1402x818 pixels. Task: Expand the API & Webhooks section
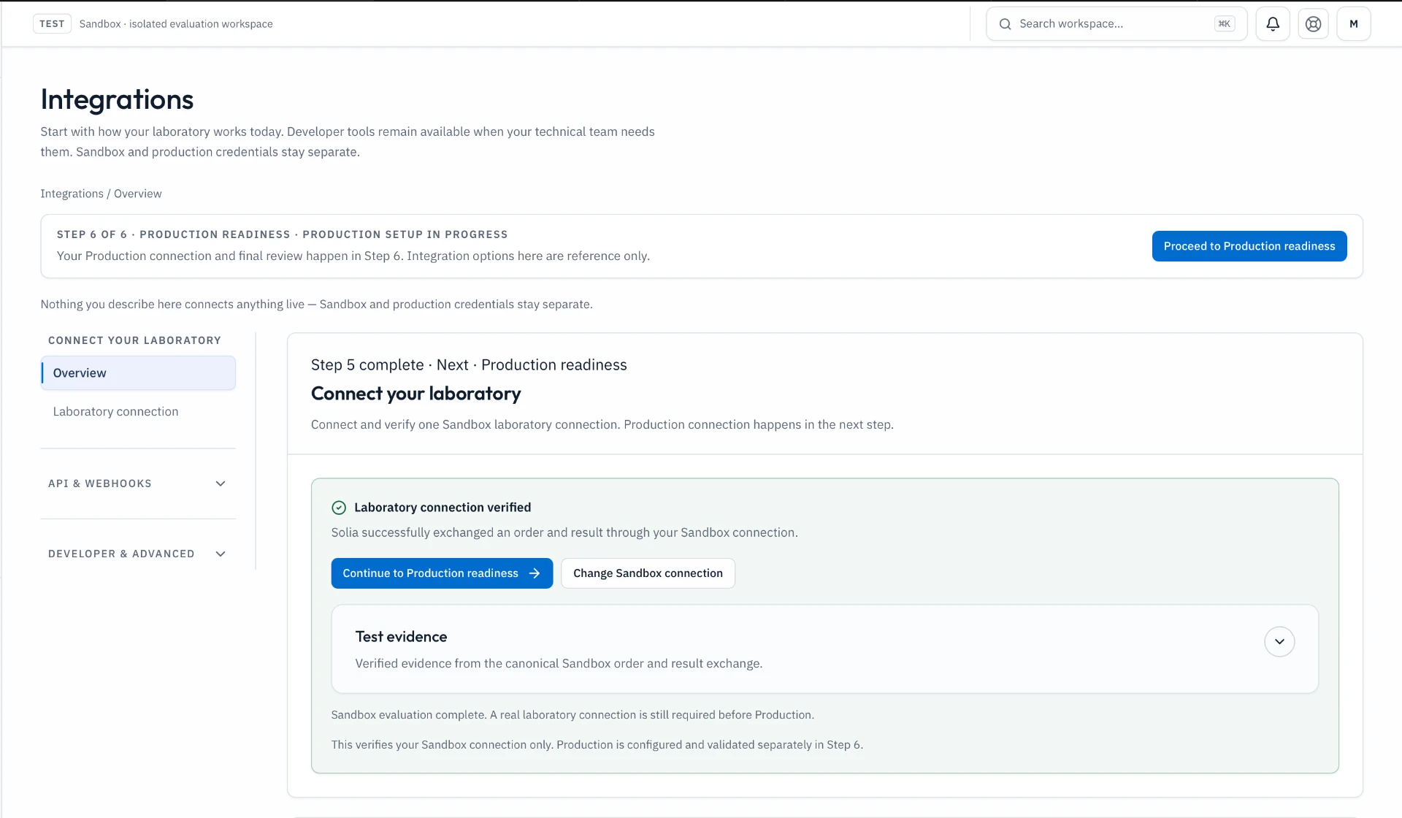(138, 483)
